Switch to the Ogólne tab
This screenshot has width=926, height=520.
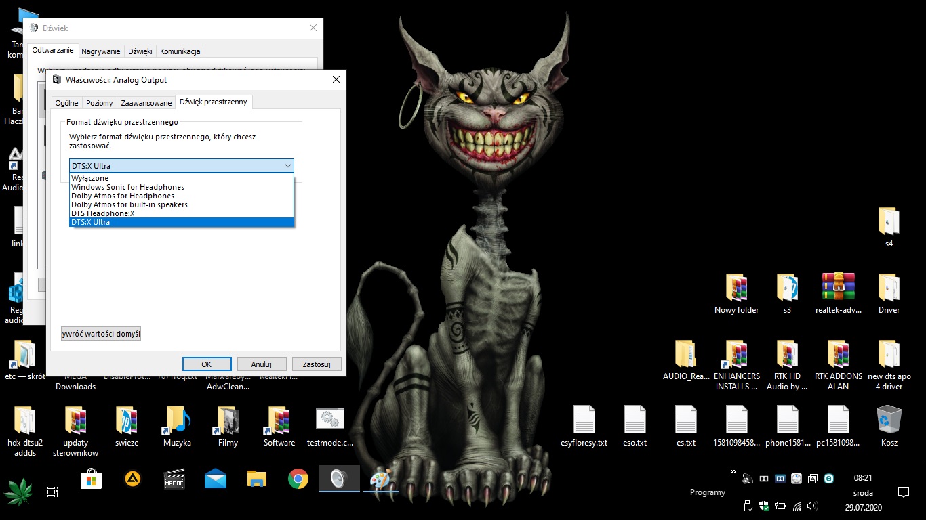[x=66, y=103]
